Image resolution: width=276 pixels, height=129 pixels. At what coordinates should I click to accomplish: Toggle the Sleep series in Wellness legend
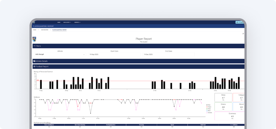coord(208,105)
